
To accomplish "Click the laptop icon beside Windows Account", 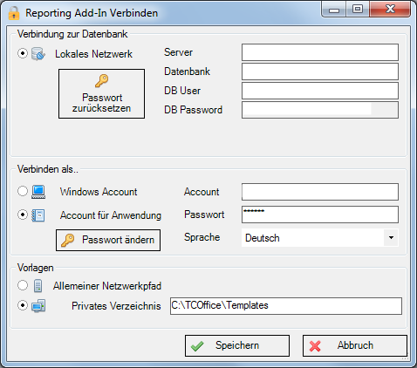I will 38,192.
